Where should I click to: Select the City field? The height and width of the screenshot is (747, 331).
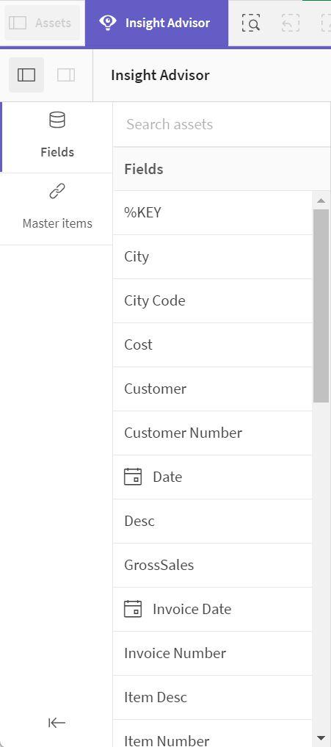tap(212, 257)
